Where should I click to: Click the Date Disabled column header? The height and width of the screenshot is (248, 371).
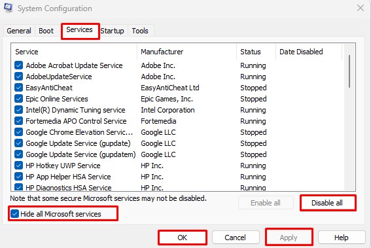(309, 52)
